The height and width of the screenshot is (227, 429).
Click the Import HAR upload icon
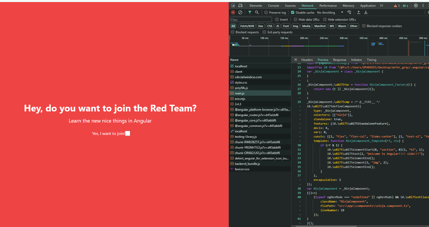coord(359,12)
